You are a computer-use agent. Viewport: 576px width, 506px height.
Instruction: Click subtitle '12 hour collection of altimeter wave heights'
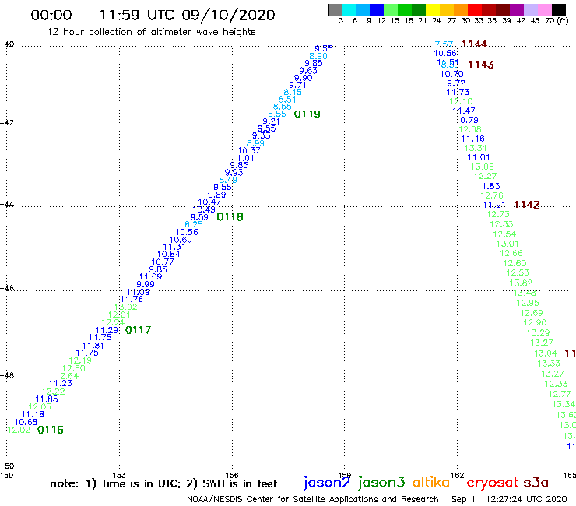151,32
